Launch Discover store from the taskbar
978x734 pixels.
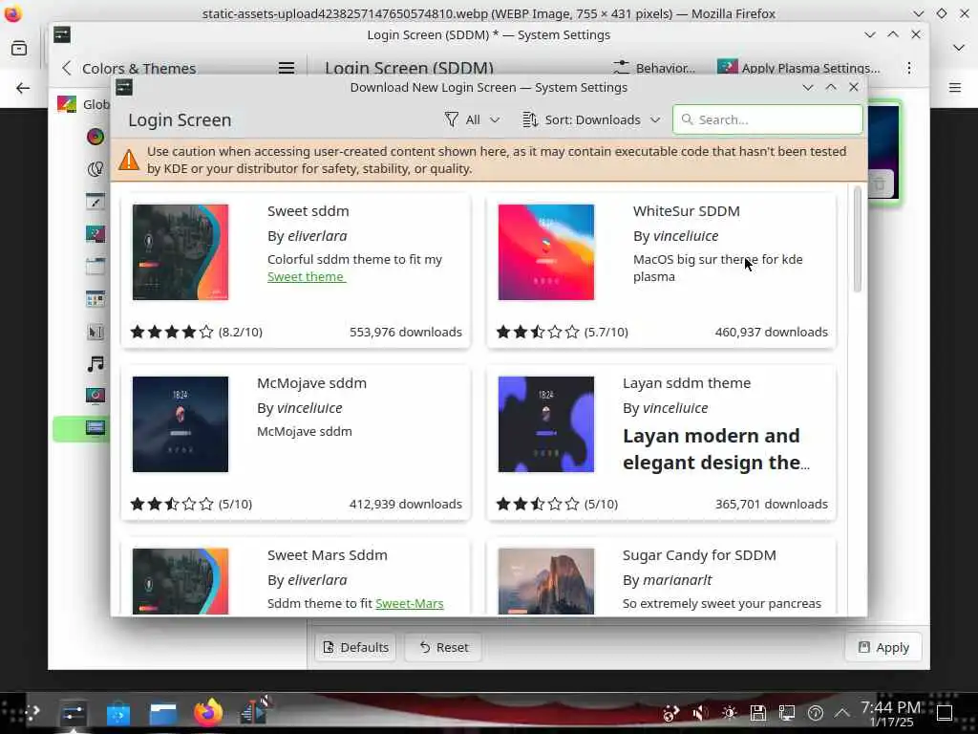(x=117, y=712)
